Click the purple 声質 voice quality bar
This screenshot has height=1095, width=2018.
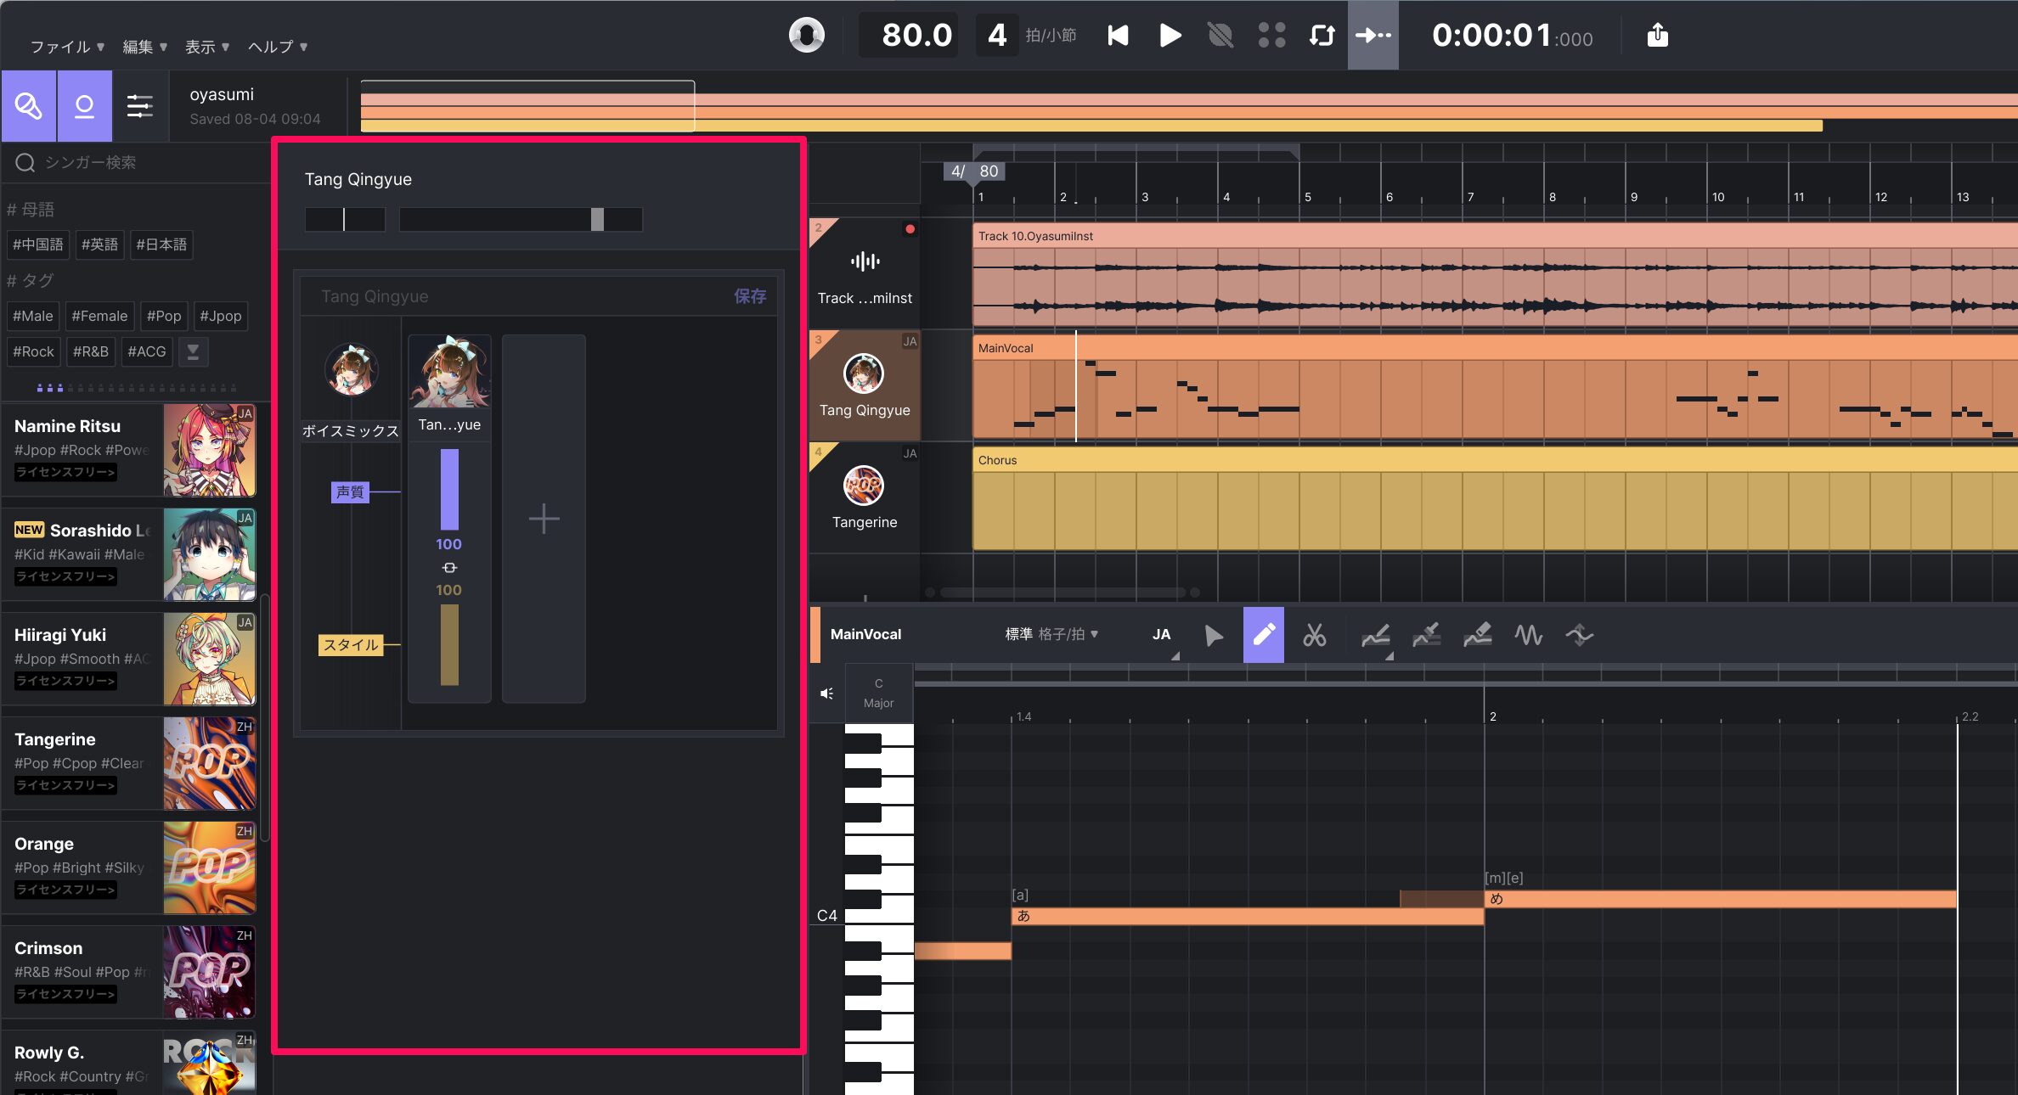[449, 490]
